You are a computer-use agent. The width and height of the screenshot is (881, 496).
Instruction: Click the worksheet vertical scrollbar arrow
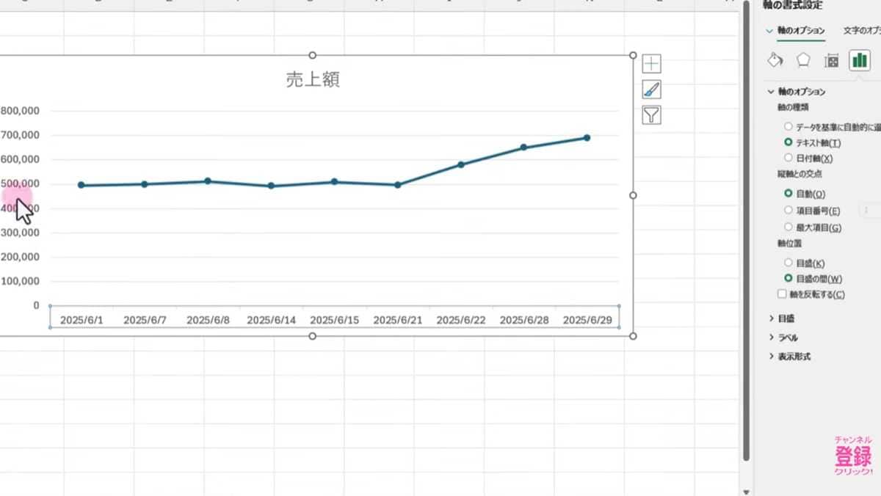[x=746, y=490]
